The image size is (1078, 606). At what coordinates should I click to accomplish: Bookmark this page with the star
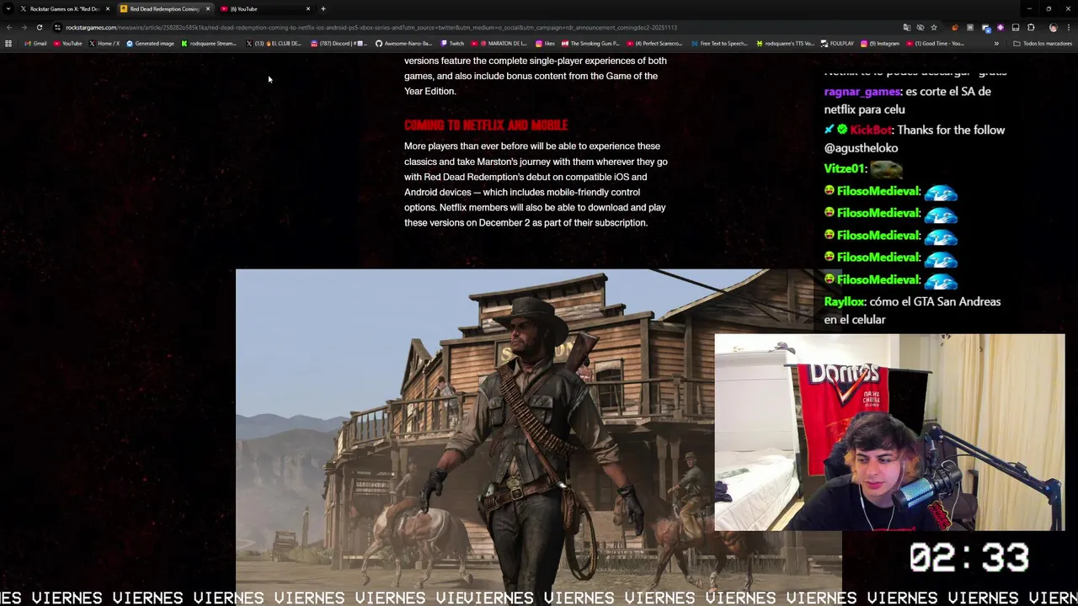933,27
